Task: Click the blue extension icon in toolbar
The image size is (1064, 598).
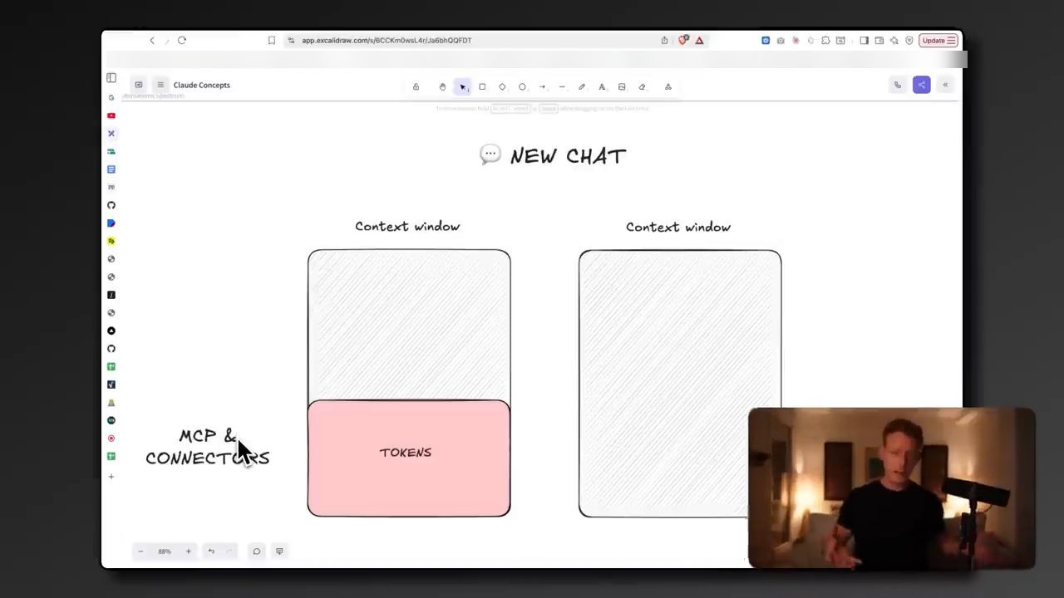Action: click(x=766, y=40)
